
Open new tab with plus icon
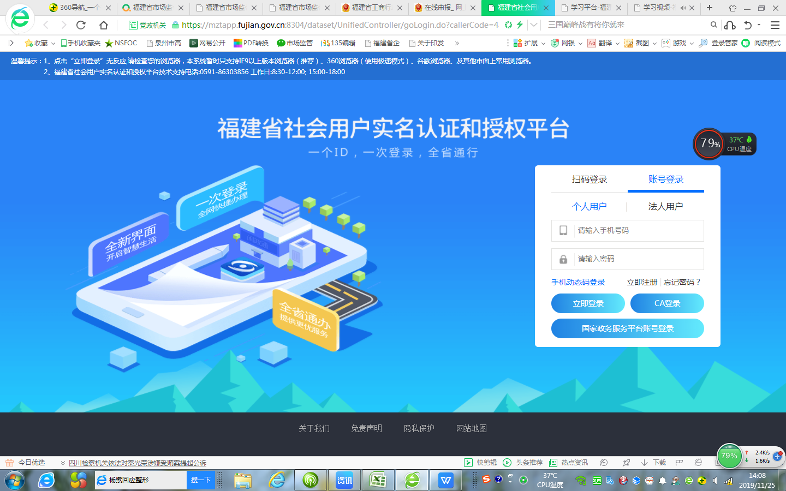710,8
